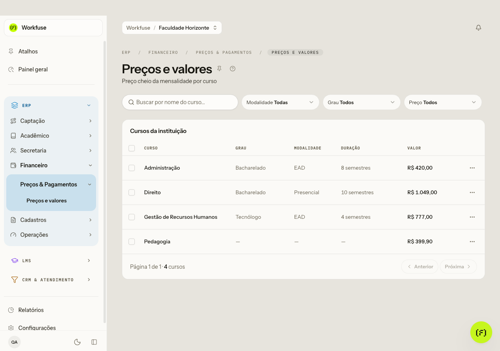
Task: Open Atalhos in the sidebar
Action: (51, 51)
